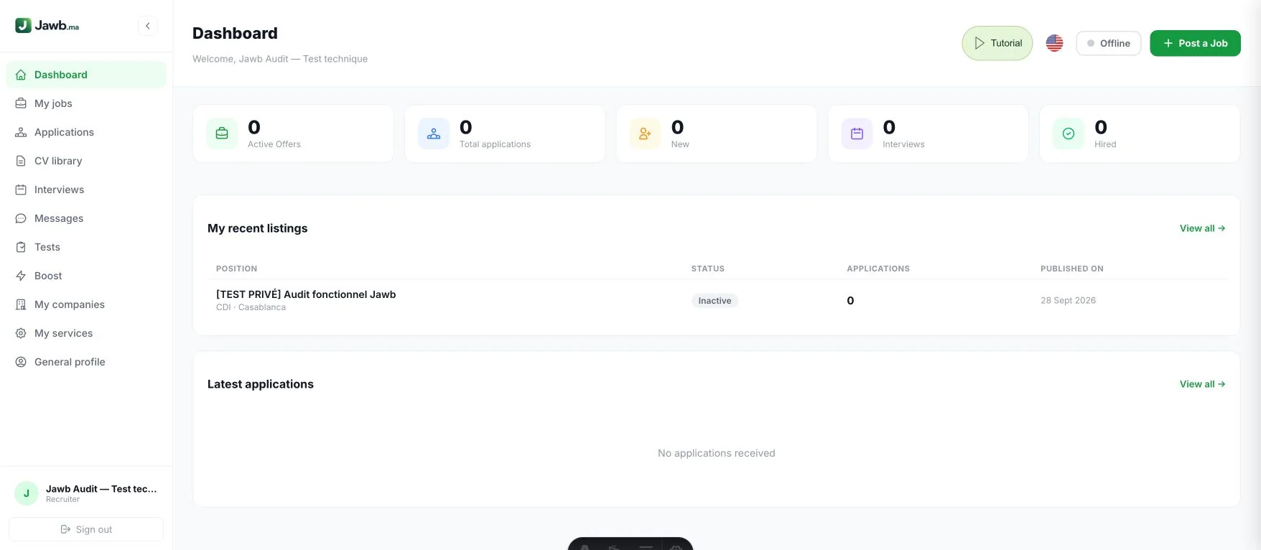
Task: Click the green briefcase icon on Active Offers card
Action: click(222, 134)
